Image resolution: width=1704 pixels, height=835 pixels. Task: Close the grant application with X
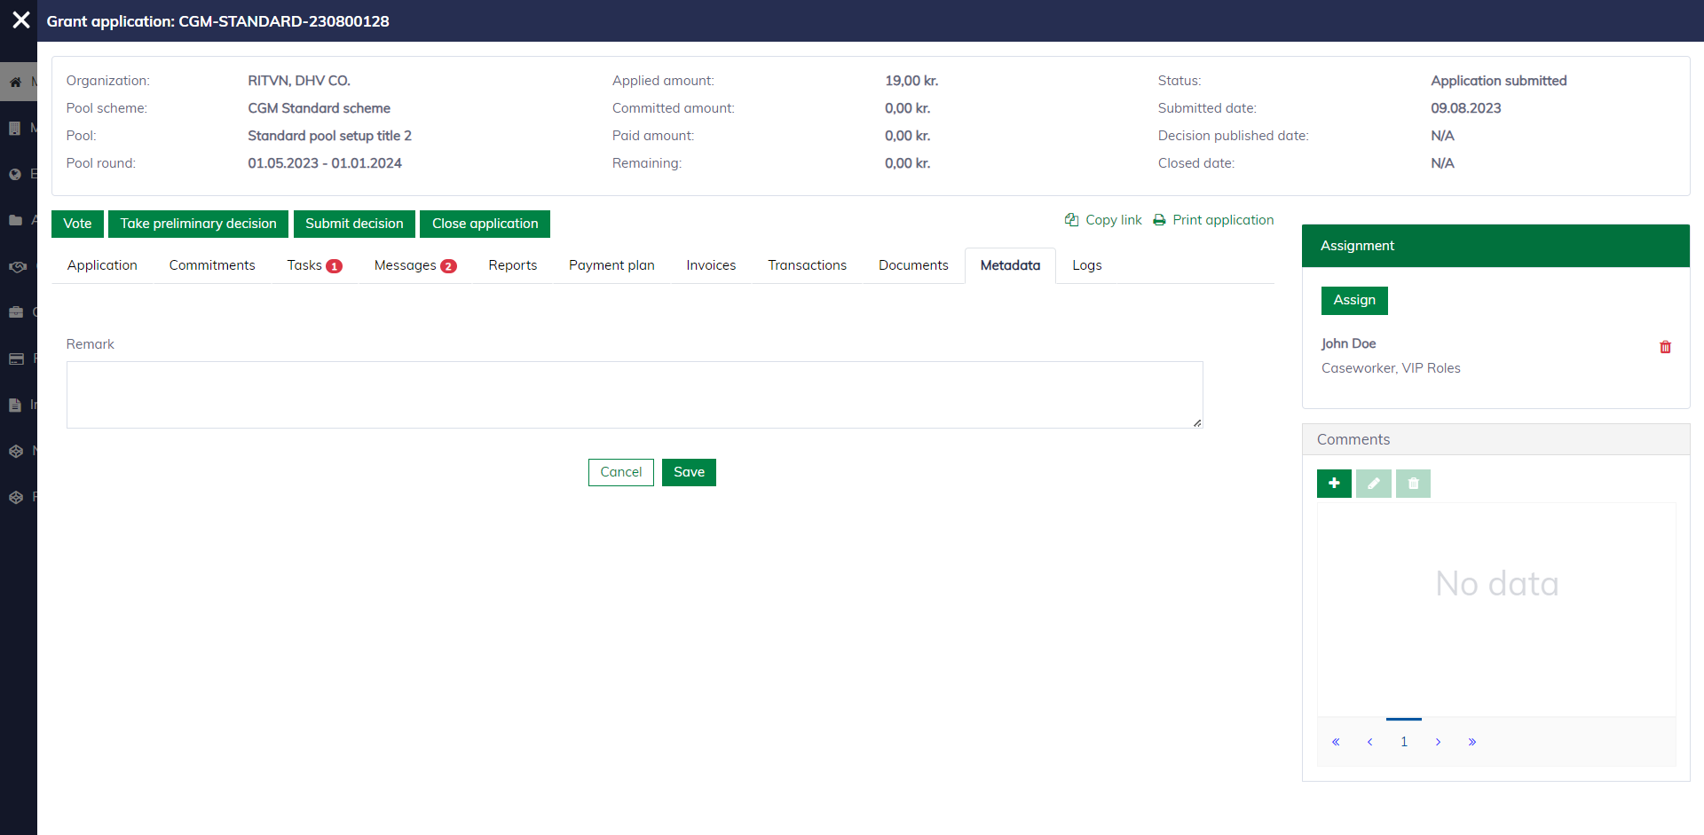click(x=21, y=20)
